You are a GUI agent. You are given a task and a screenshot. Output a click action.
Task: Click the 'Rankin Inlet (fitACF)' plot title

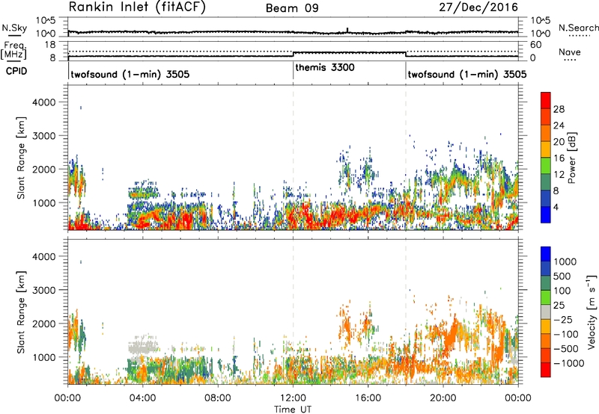pyautogui.click(x=137, y=7)
